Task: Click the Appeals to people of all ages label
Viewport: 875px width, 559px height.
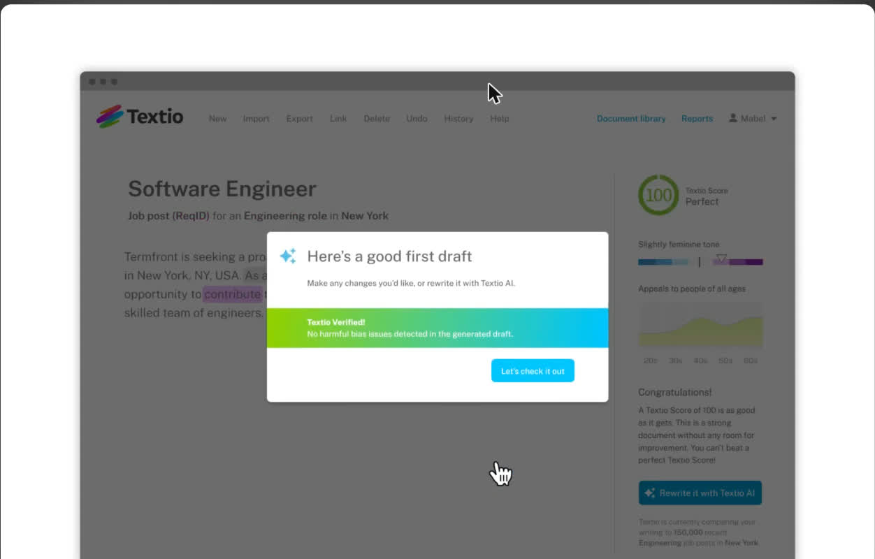Action: (x=692, y=289)
